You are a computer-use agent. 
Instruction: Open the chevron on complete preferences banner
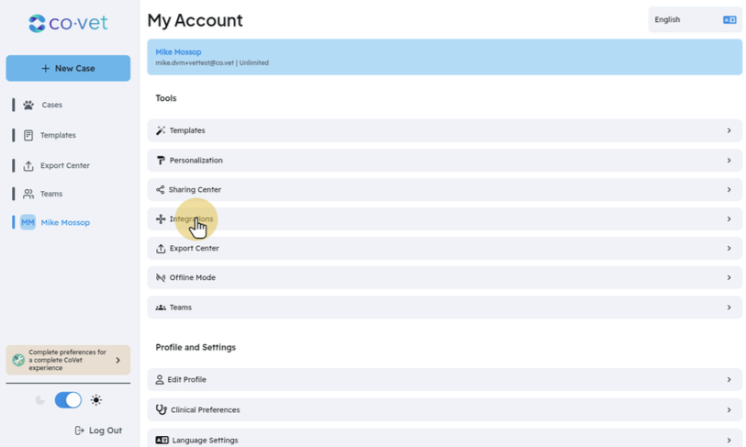118,360
